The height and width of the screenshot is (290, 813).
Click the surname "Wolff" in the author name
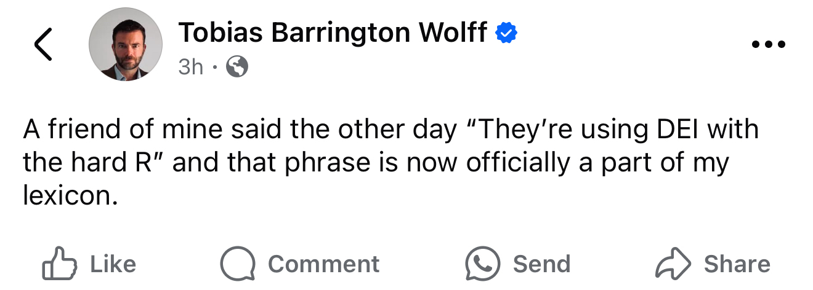pyautogui.click(x=454, y=32)
